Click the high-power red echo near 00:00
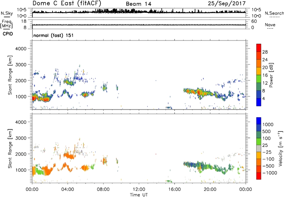Viewport: 284px width, 197px height. click(34, 98)
